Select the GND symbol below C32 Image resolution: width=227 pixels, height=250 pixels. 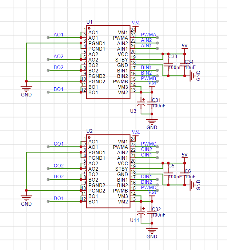click(x=152, y=232)
